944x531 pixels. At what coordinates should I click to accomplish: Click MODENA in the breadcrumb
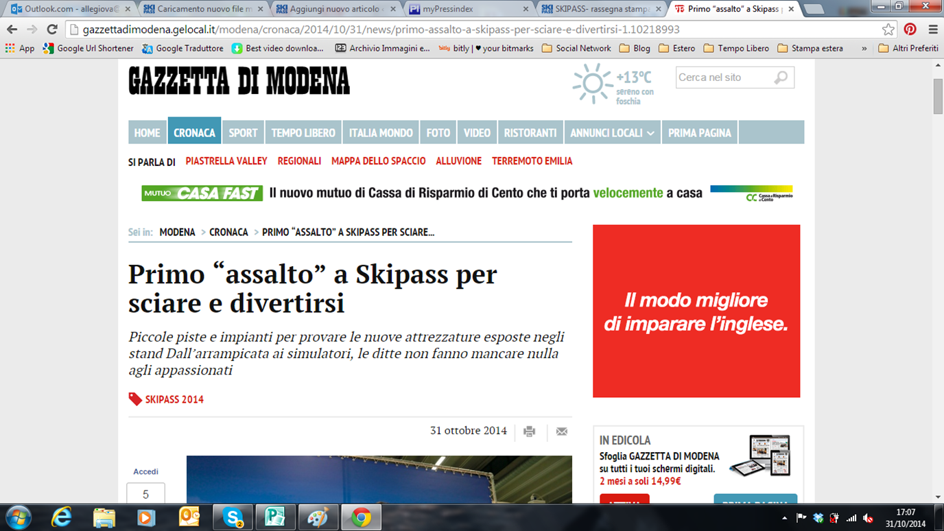(x=178, y=232)
